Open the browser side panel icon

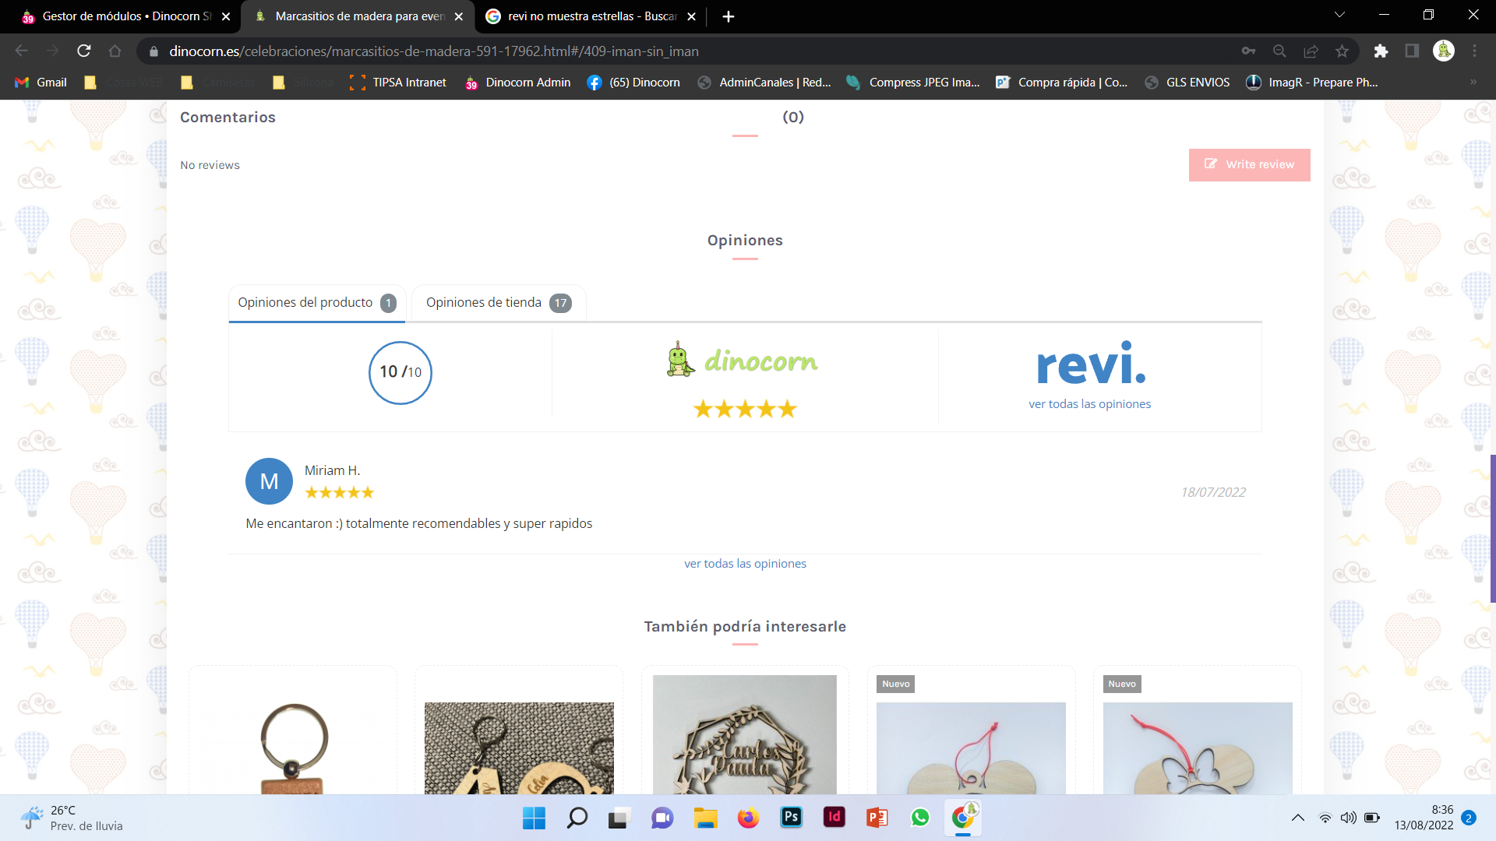(1412, 51)
